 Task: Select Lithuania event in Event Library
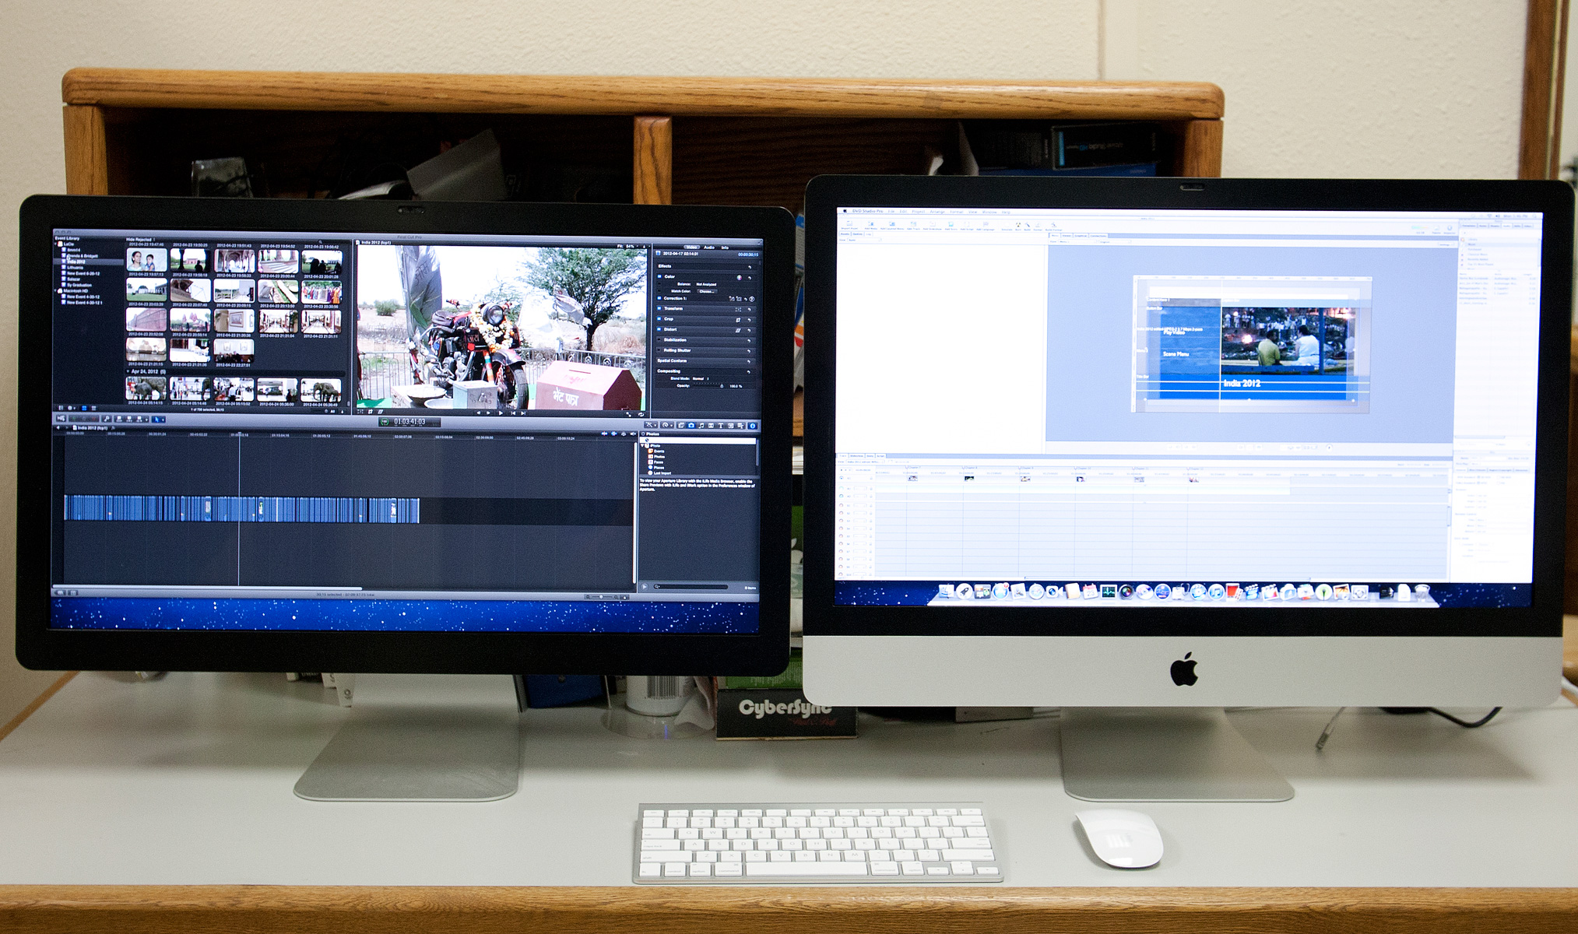pos(76,268)
